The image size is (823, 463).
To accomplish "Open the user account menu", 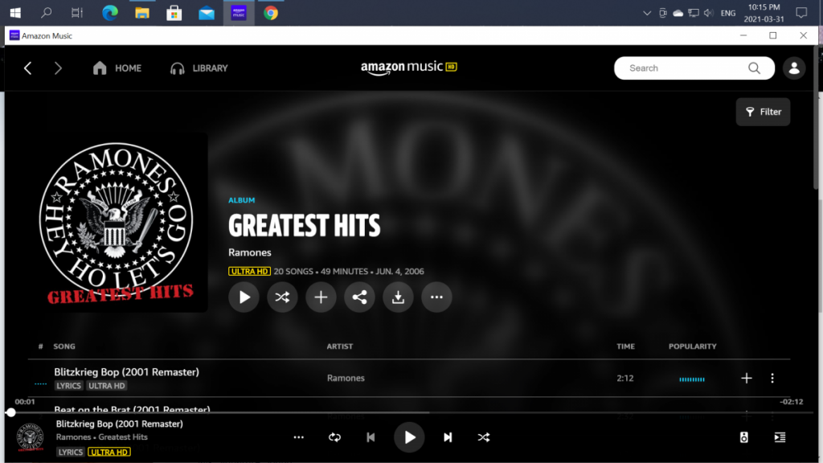I will click(x=794, y=68).
